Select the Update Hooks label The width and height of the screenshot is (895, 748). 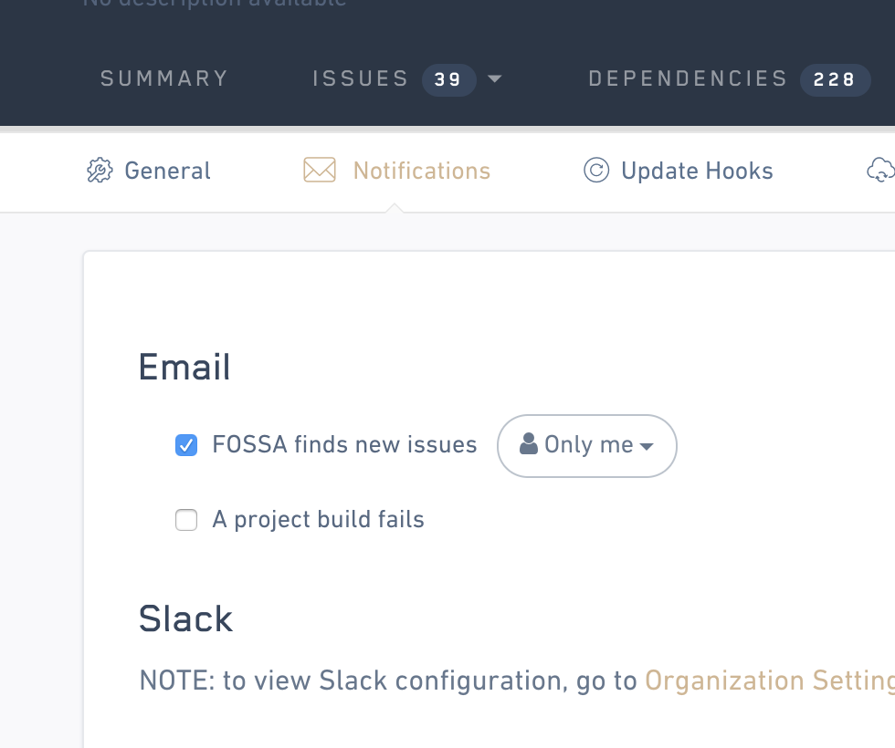tap(697, 171)
